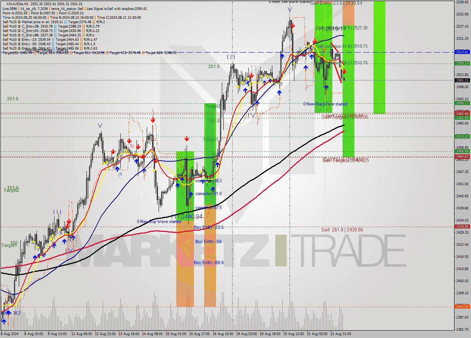
Task: Click the red 2464.63 price tag
Action: 462,156
